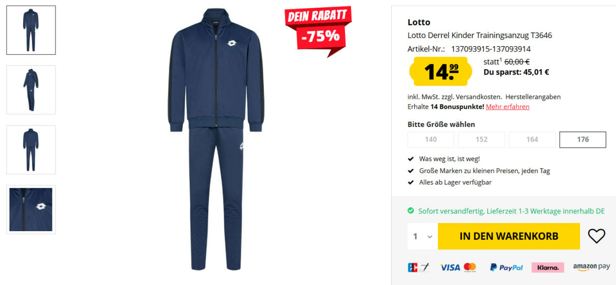Click the VISA payment logo

click(450, 267)
